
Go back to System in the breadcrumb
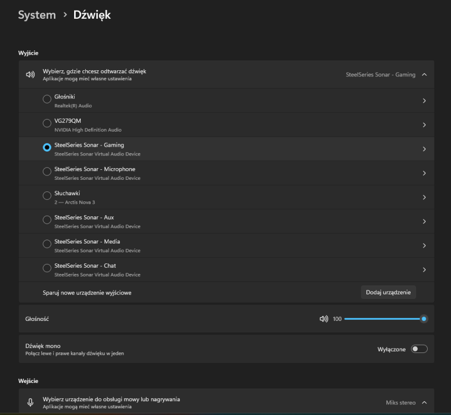click(37, 15)
